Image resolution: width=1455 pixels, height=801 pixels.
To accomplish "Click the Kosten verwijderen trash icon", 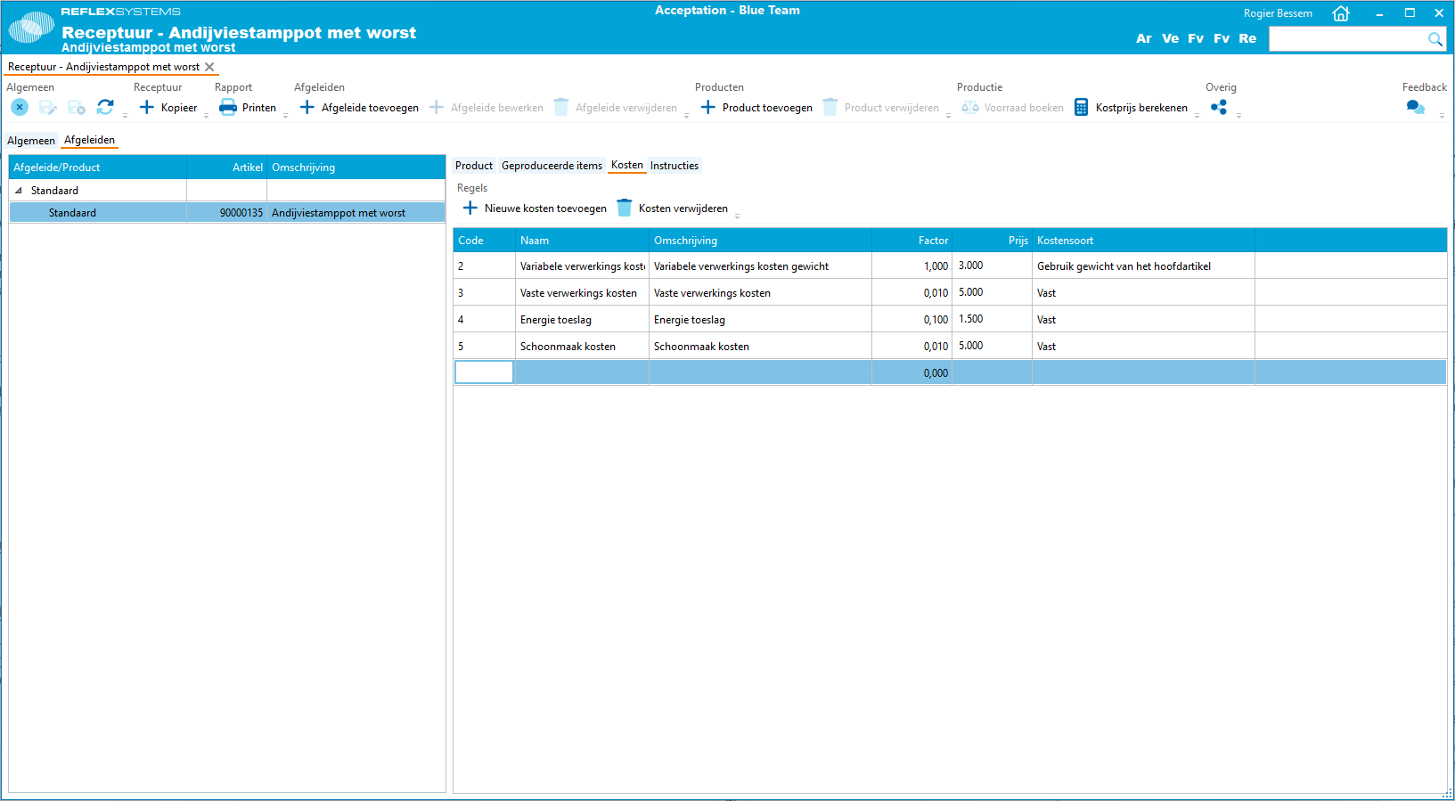I will 625,208.
